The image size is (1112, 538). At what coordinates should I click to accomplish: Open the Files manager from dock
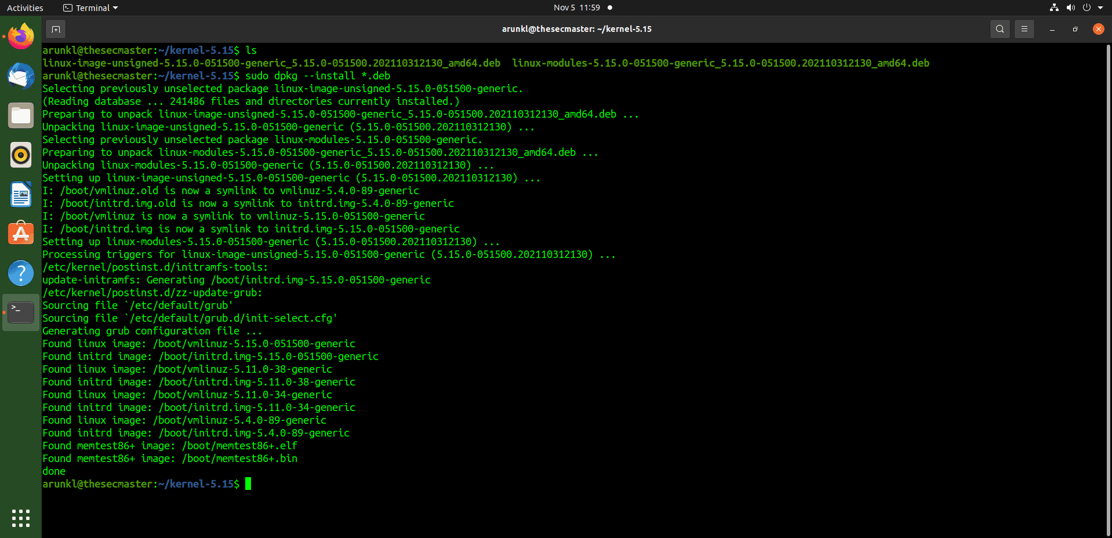(21, 115)
